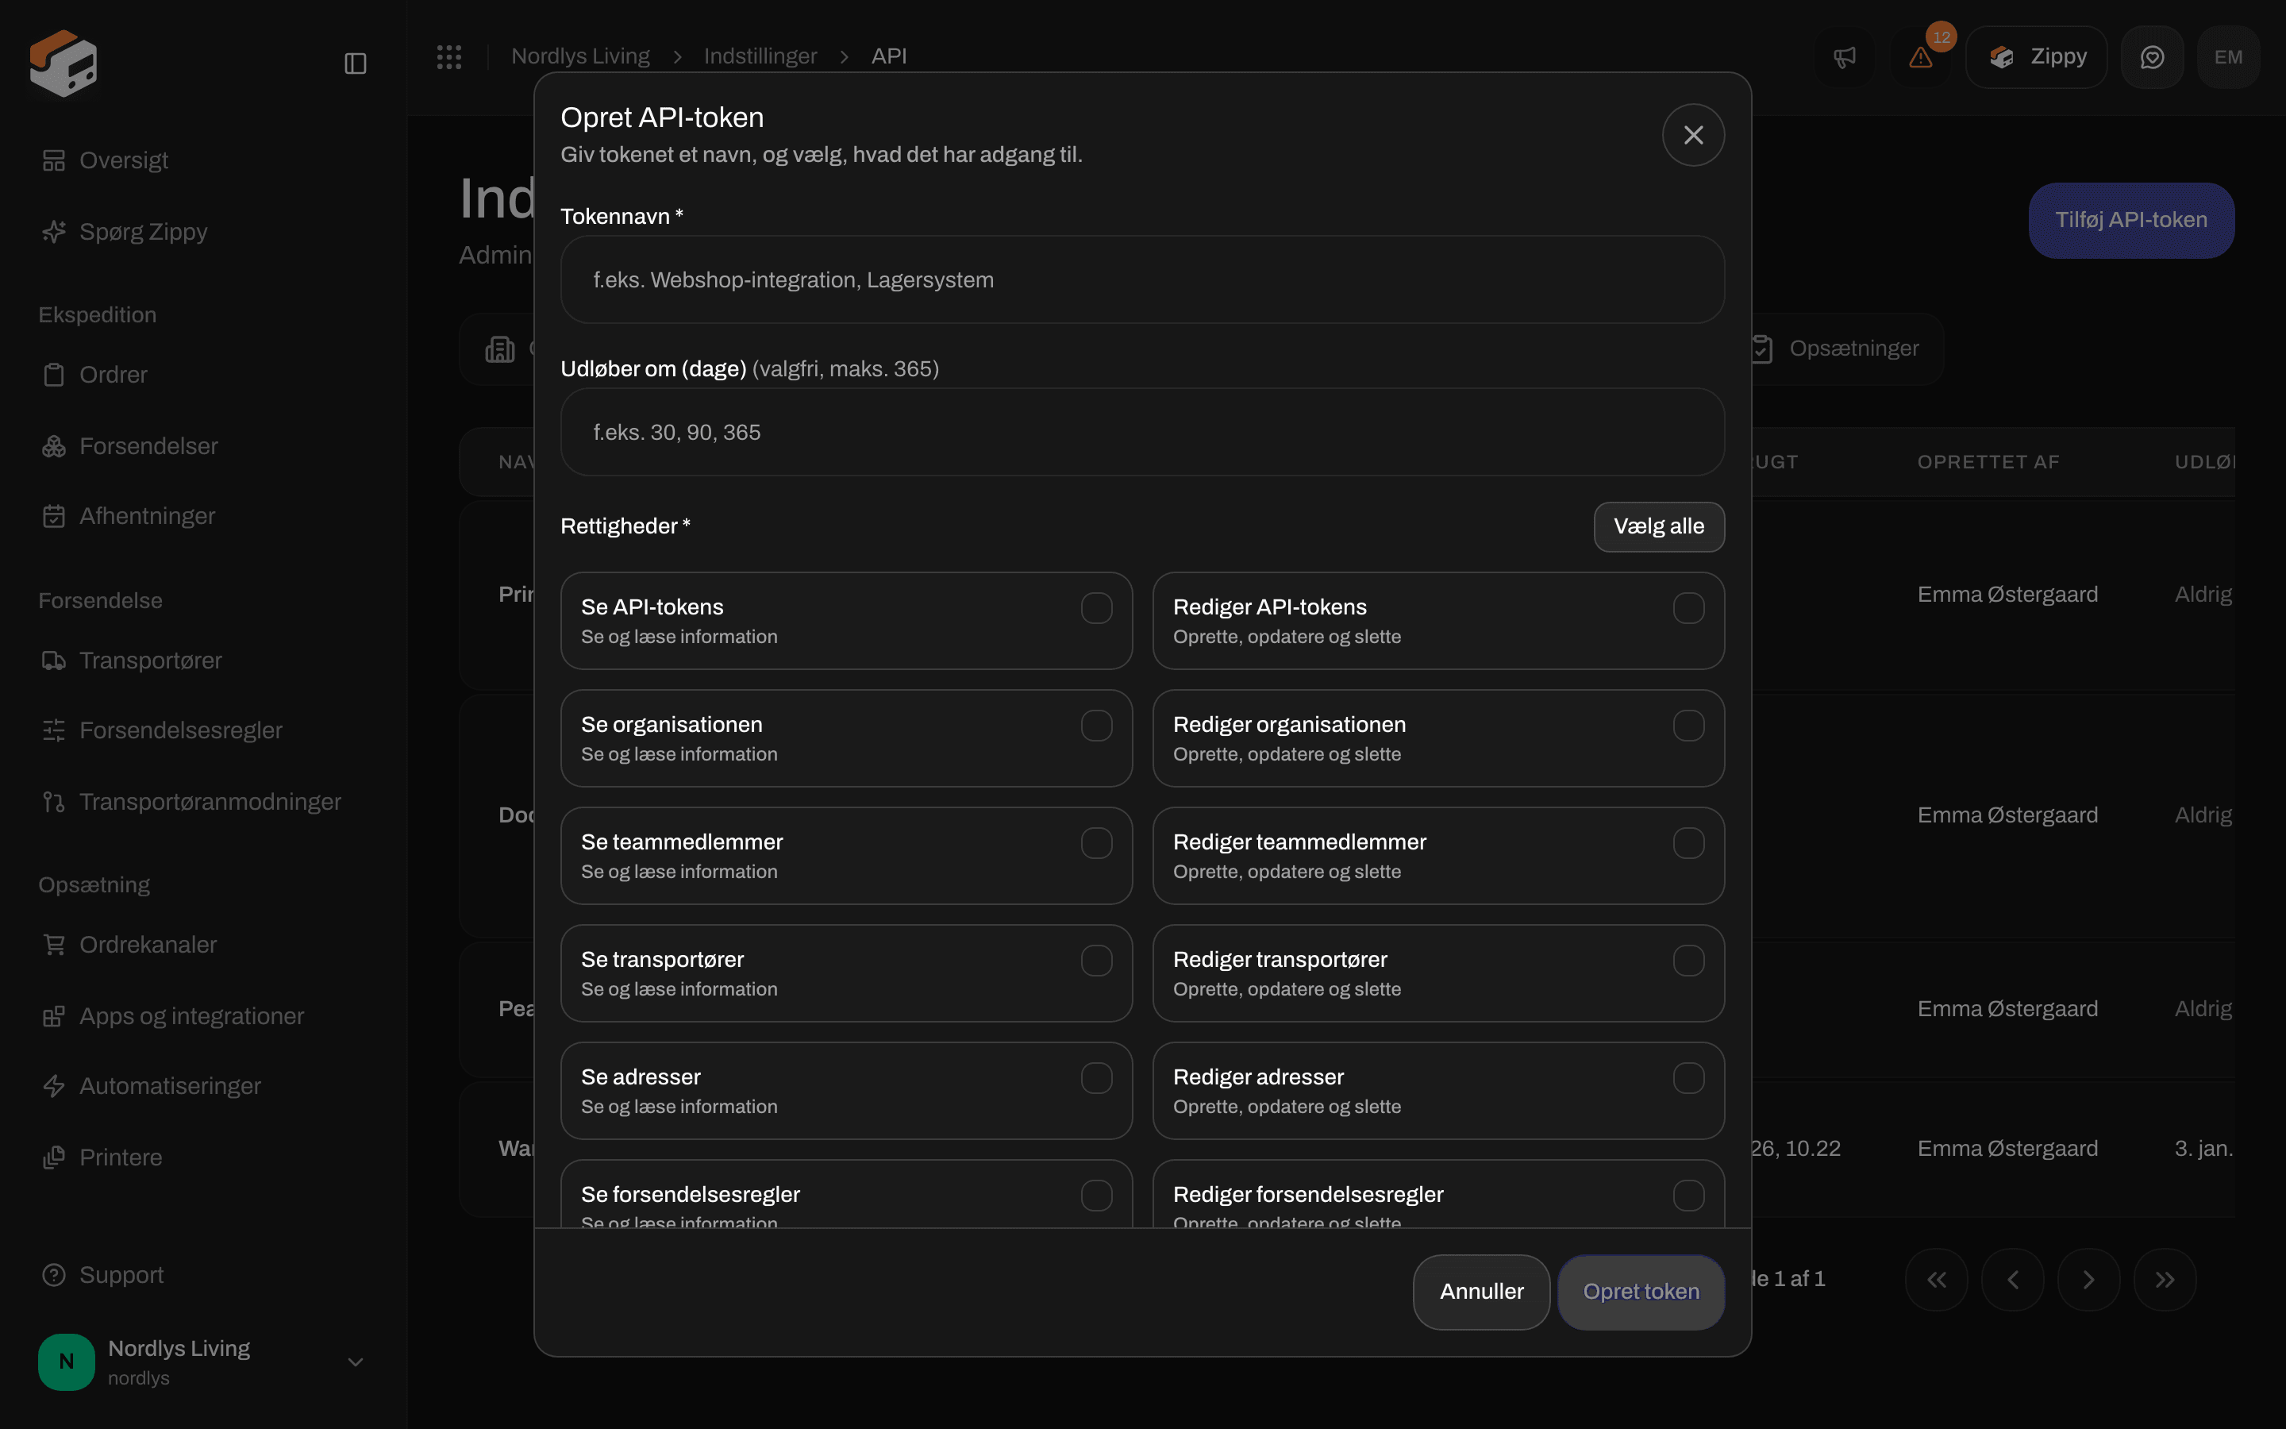Go to the last page of the table
The height and width of the screenshot is (1429, 2286).
click(x=2164, y=1280)
